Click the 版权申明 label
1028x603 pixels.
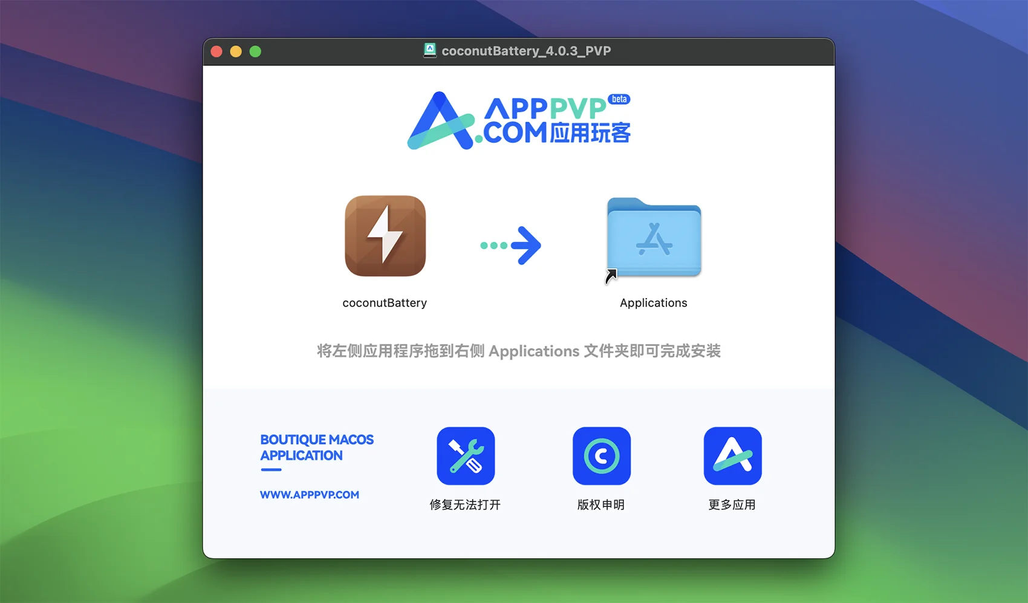[x=601, y=504]
